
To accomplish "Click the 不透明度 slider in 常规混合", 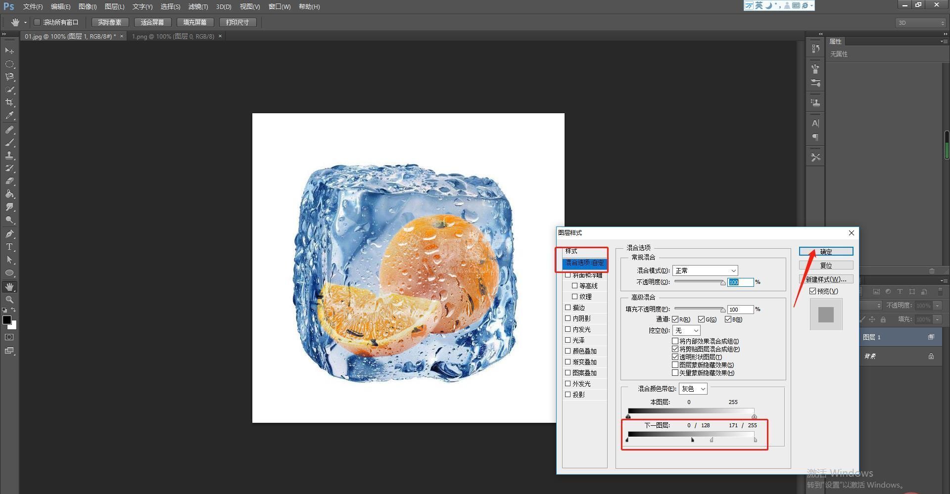I will (700, 282).
